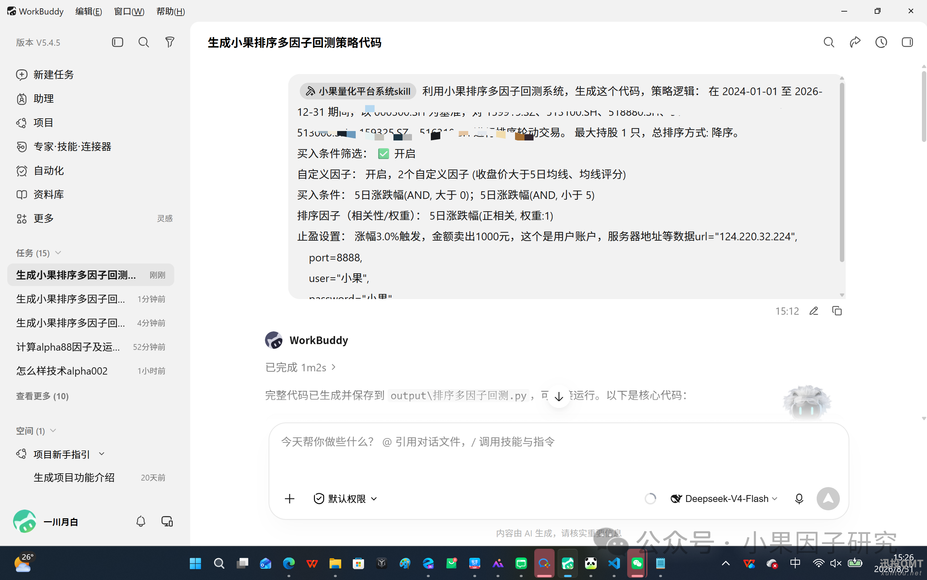Image resolution: width=927 pixels, height=580 pixels.
Task: Click the device screen icon beside bell
Action: tap(167, 521)
